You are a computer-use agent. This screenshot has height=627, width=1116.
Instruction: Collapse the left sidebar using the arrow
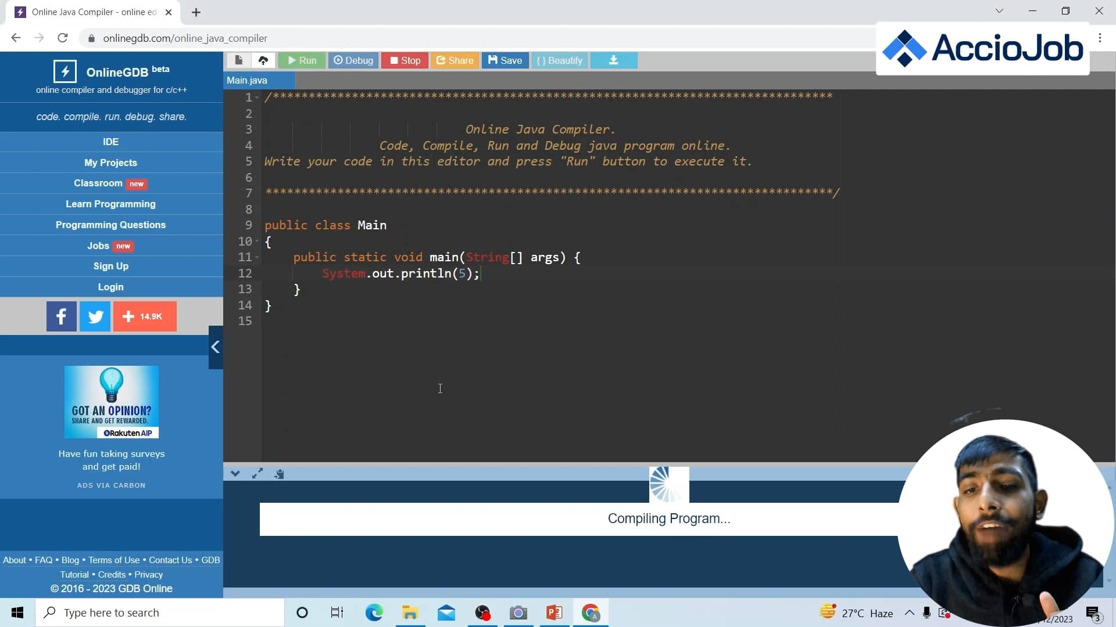click(215, 347)
